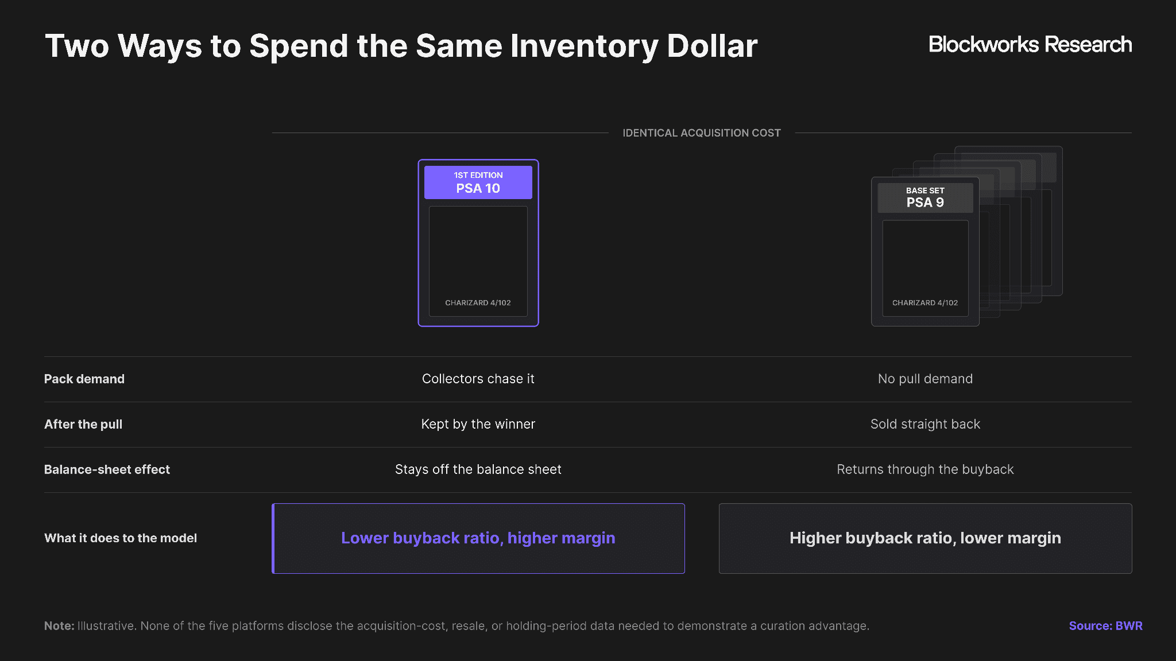This screenshot has height=661, width=1176.
Task: Click 'Stays off the balance sheet' text
Action: pyautogui.click(x=478, y=469)
